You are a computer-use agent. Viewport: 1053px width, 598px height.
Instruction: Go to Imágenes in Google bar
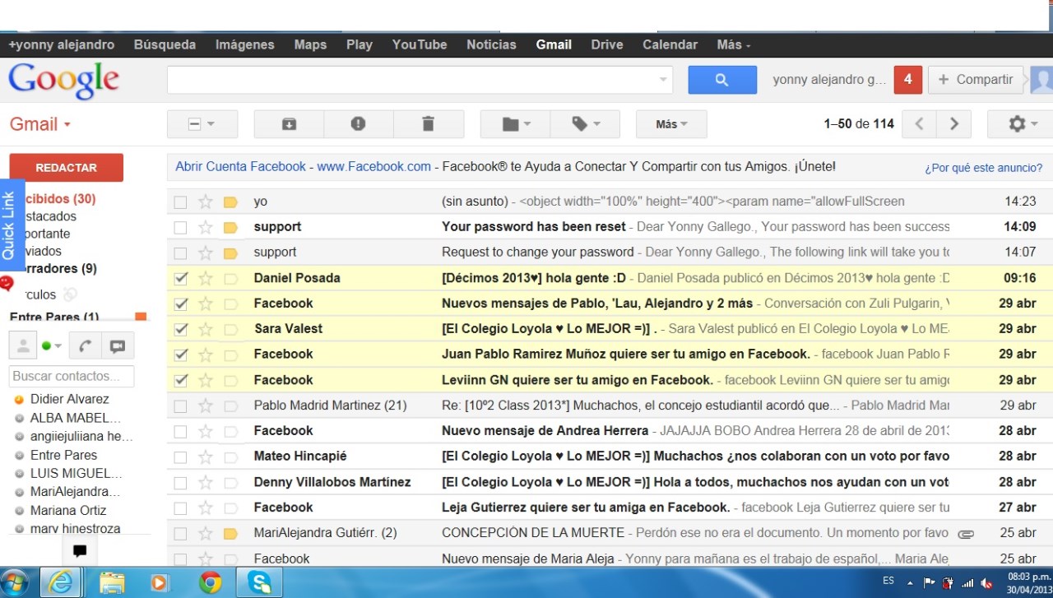(244, 44)
